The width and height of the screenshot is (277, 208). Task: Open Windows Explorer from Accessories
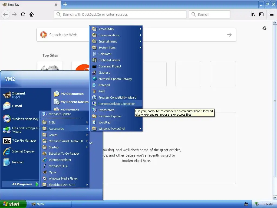117,116
